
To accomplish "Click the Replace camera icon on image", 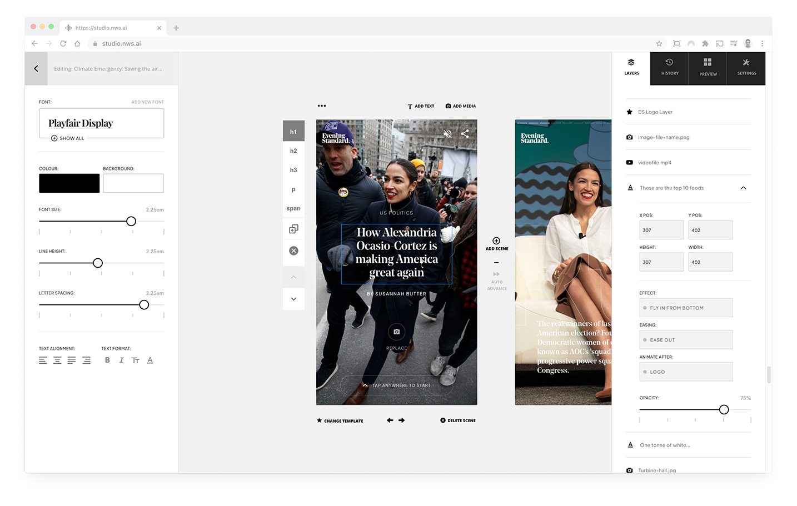I will [396, 332].
